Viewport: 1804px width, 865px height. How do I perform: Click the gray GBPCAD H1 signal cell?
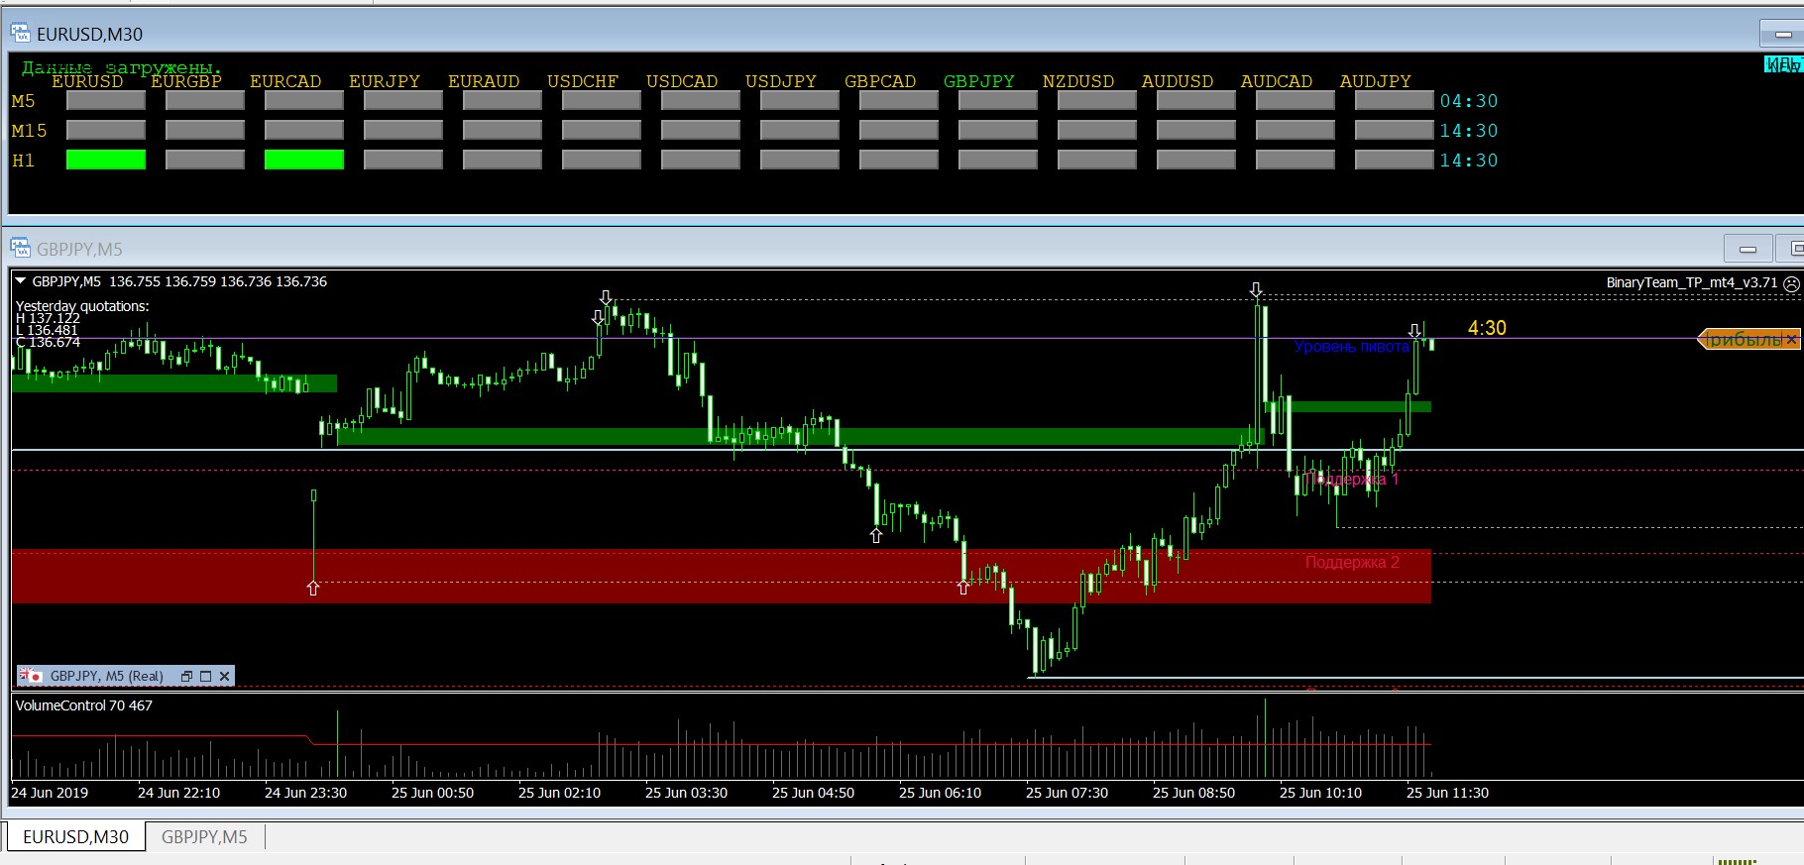tap(899, 160)
